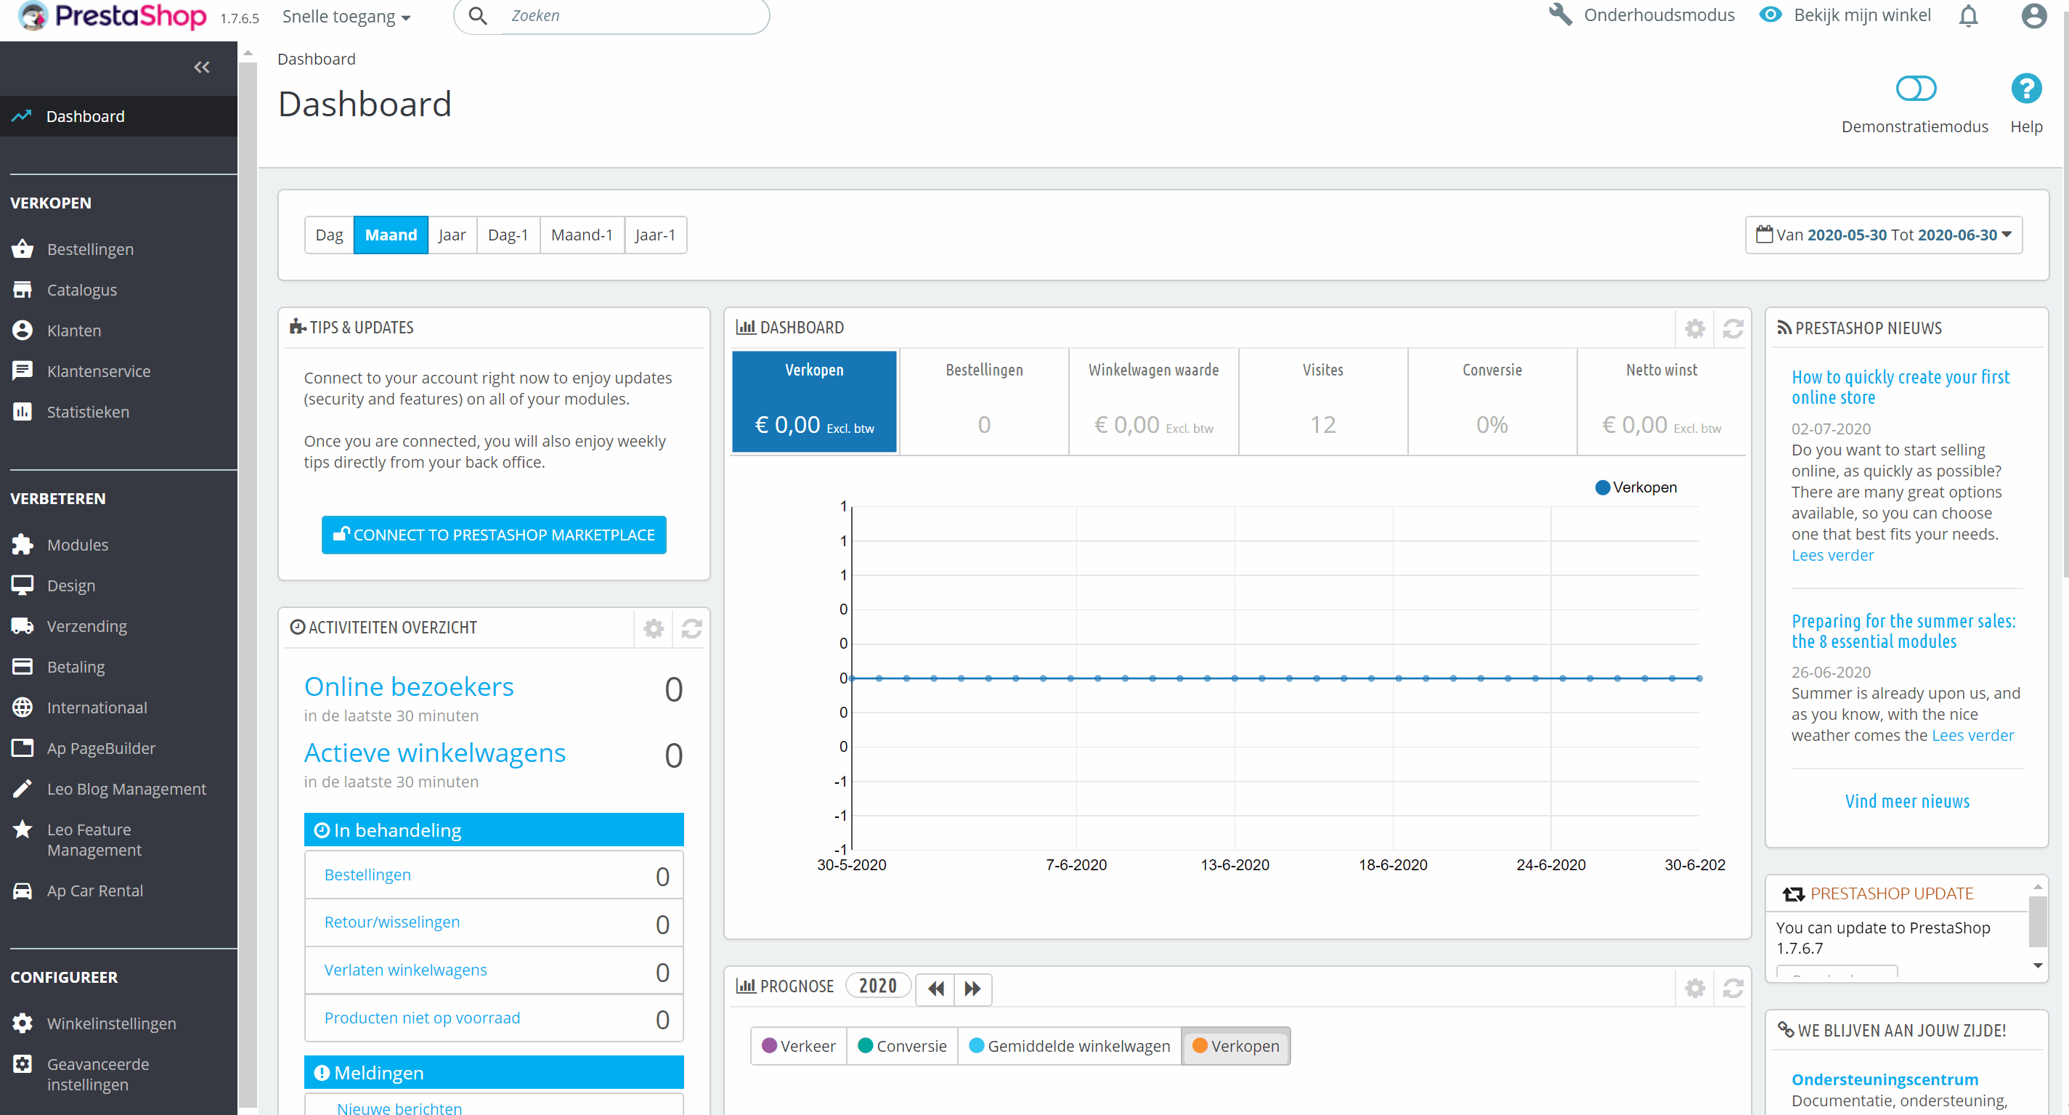Open the Vind meer nieuws link
Screen dimensions: 2069x1115
tap(1907, 801)
